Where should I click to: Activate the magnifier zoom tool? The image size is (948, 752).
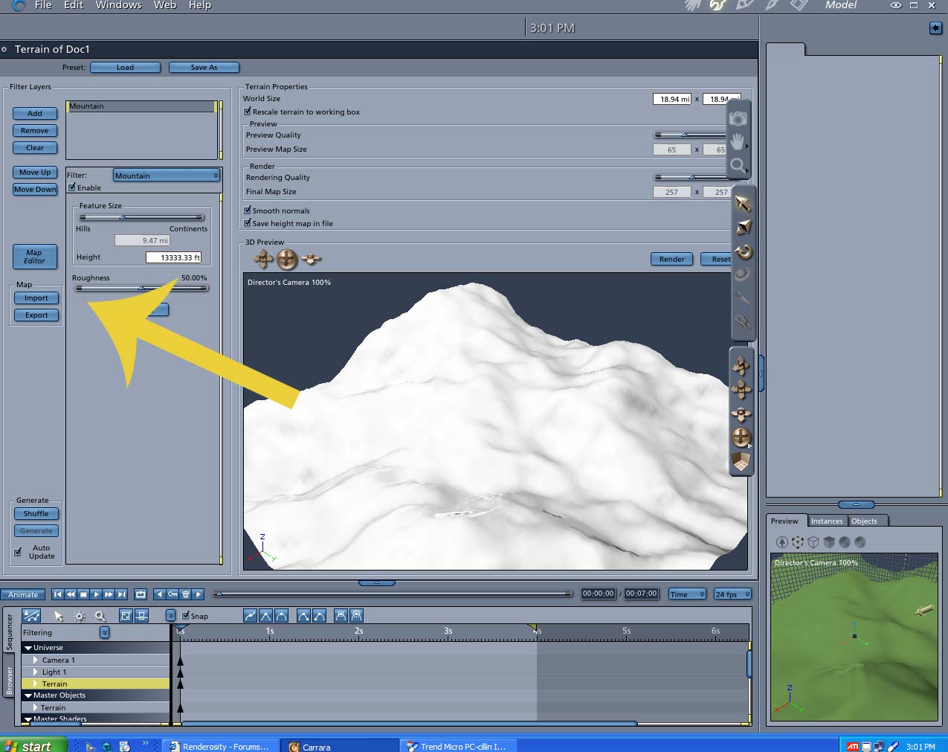pyautogui.click(x=737, y=164)
